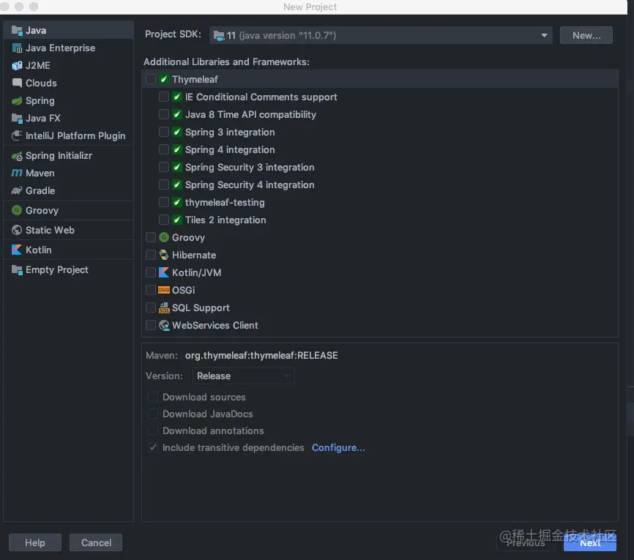Check the Spring 3 integration checkbox
Viewport: 634px width, 560px height.
tap(164, 132)
